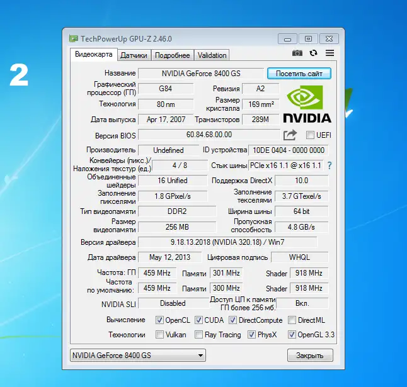This screenshot has height=387, width=407.
Task: Toggle the Vulkan checkbox
Action: [159, 335]
